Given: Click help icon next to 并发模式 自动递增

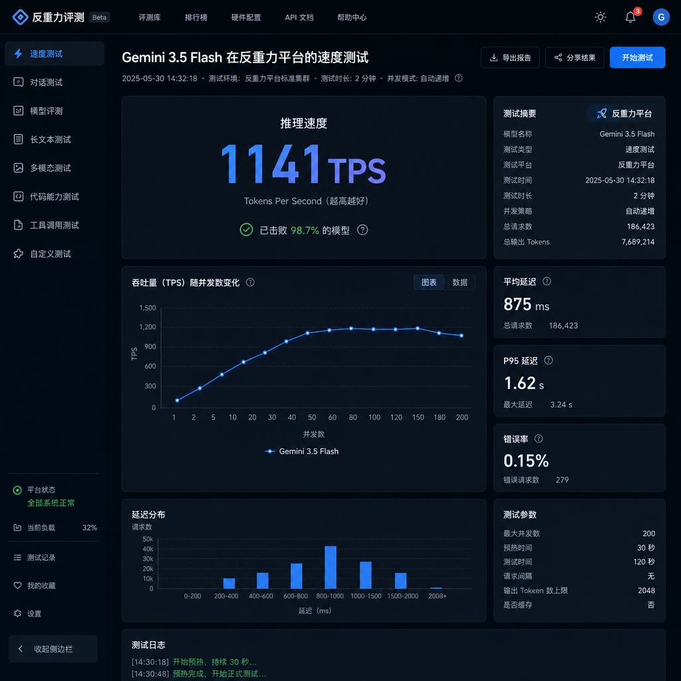Looking at the screenshot, I should (x=459, y=78).
